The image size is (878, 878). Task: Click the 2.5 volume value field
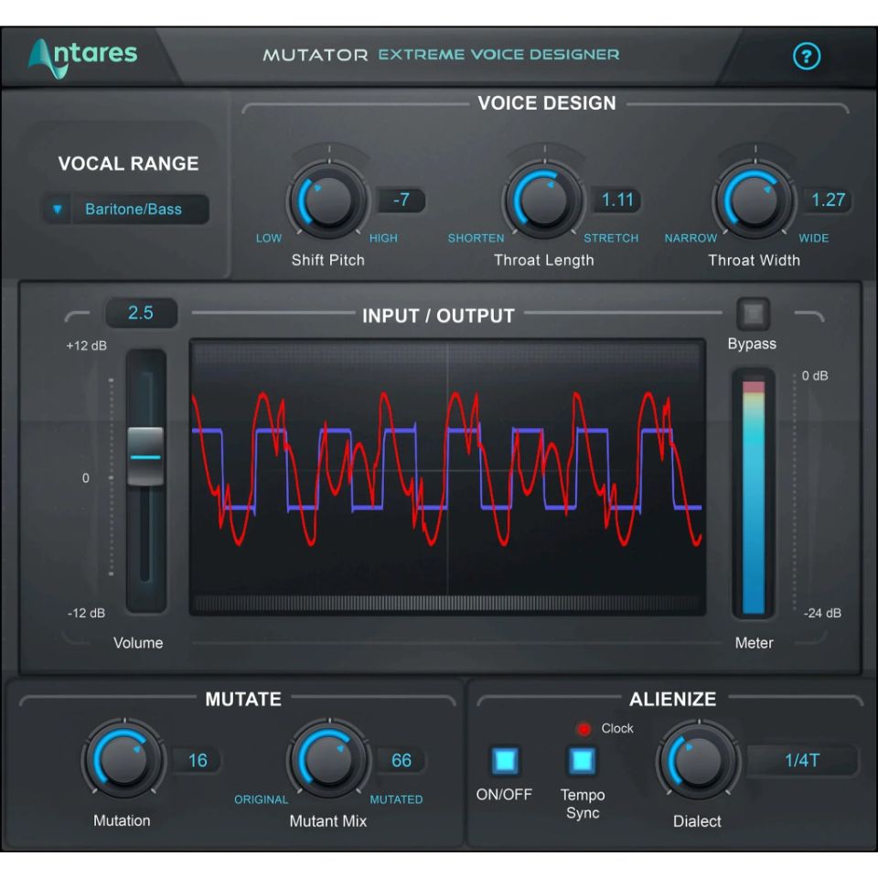(144, 314)
